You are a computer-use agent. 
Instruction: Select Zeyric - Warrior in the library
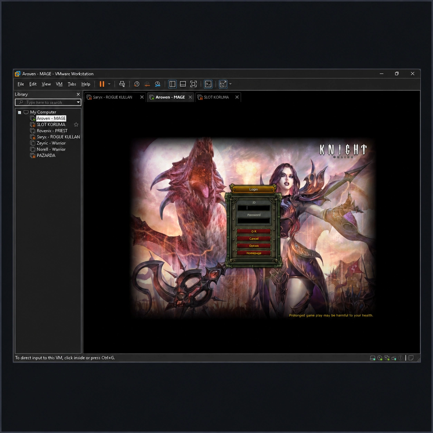[51, 143]
